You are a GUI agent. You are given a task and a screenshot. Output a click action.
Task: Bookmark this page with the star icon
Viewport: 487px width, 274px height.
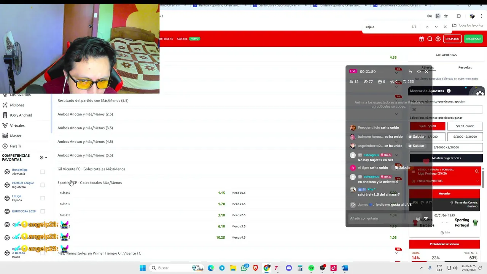(x=446, y=16)
